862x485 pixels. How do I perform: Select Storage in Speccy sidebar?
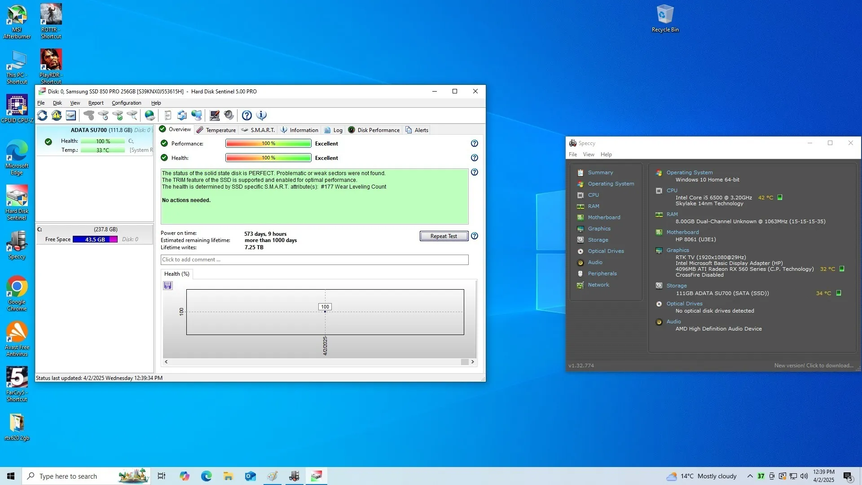598,240
